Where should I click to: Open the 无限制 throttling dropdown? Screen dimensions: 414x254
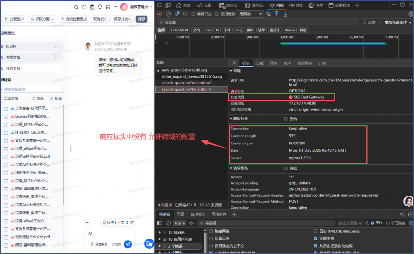(250, 14)
